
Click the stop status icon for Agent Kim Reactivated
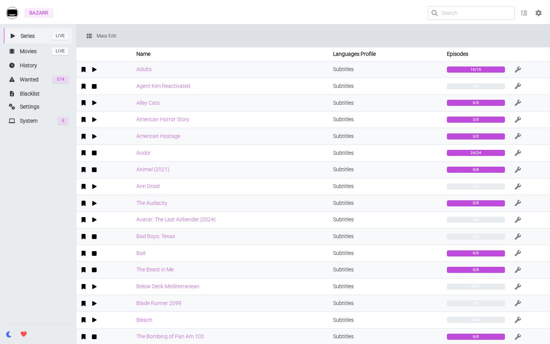pyautogui.click(x=94, y=86)
